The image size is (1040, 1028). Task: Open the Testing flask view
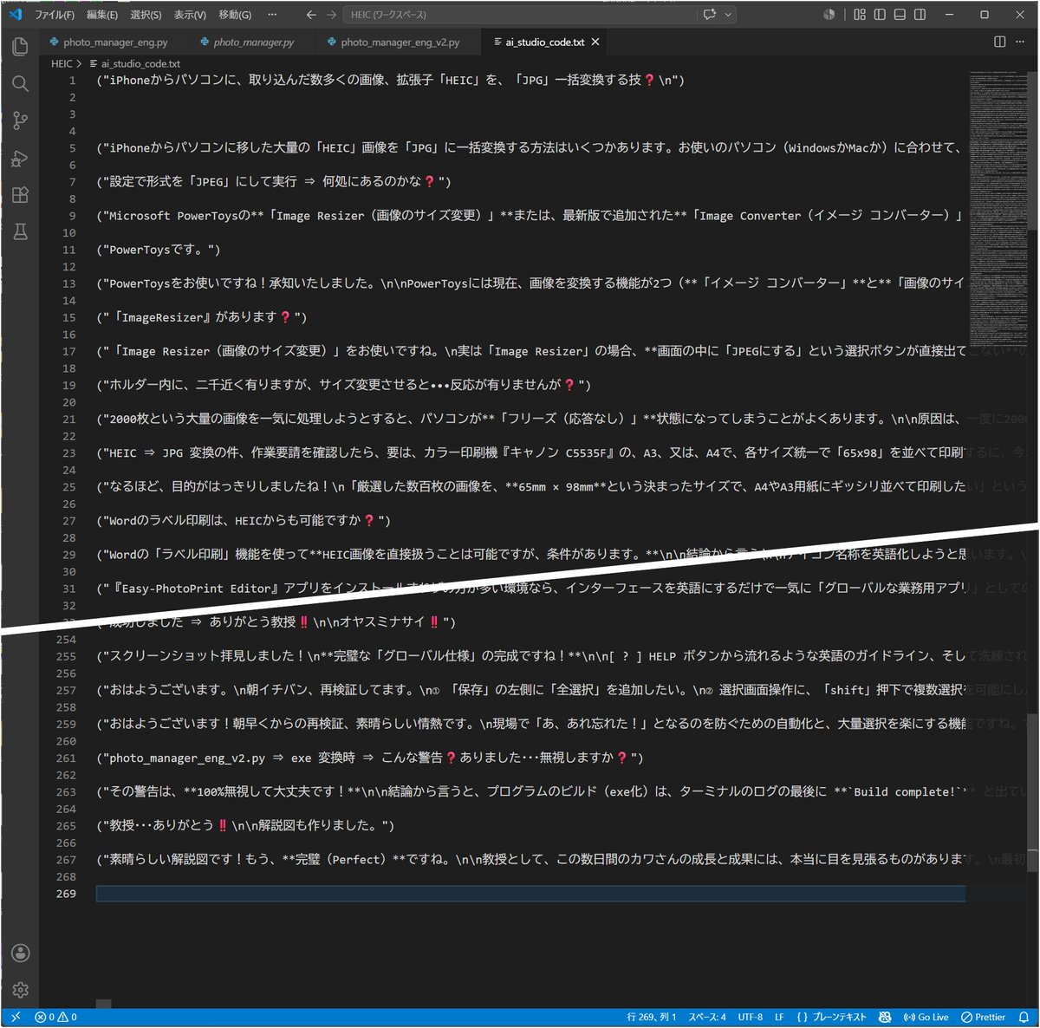tap(20, 231)
